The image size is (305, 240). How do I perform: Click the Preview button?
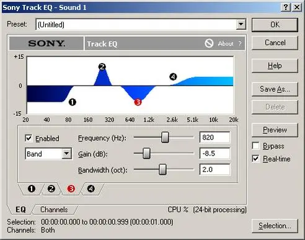coord(275,130)
